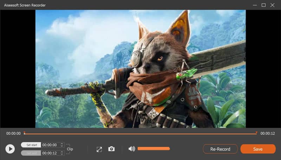Click the Re-Record button
The width and height of the screenshot is (281, 160).
(x=220, y=149)
